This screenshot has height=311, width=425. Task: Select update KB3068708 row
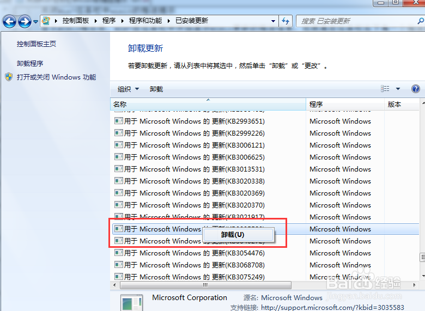265,265
